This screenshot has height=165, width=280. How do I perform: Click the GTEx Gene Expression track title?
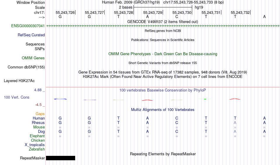tap(163, 72)
